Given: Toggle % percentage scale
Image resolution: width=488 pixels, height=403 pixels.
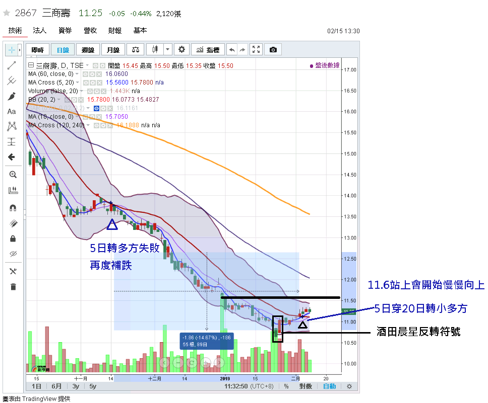Looking at the screenshot, I should pyautogui.click(x=286, y=386).
